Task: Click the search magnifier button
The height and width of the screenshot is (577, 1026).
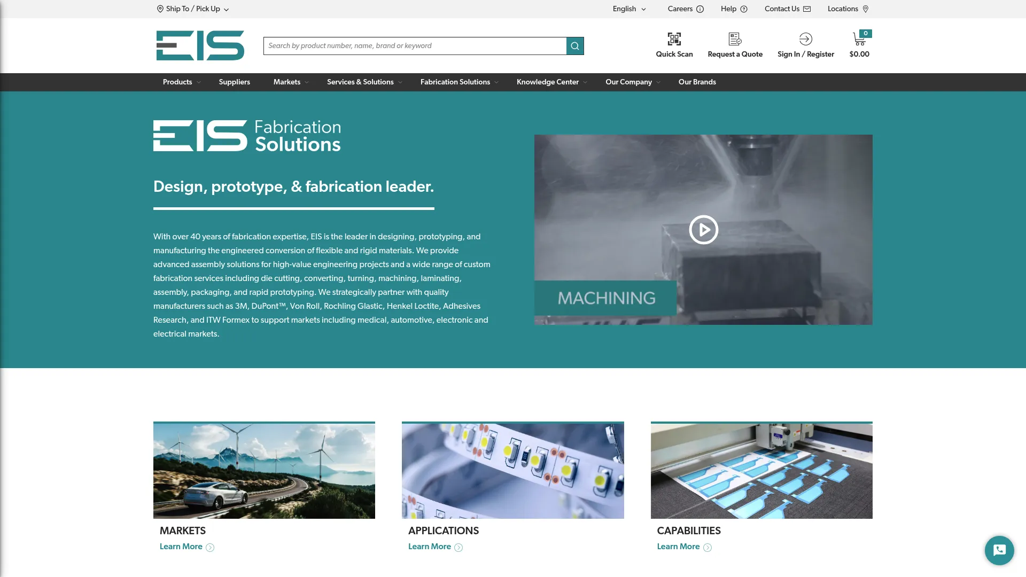Action: click(575, 46)
